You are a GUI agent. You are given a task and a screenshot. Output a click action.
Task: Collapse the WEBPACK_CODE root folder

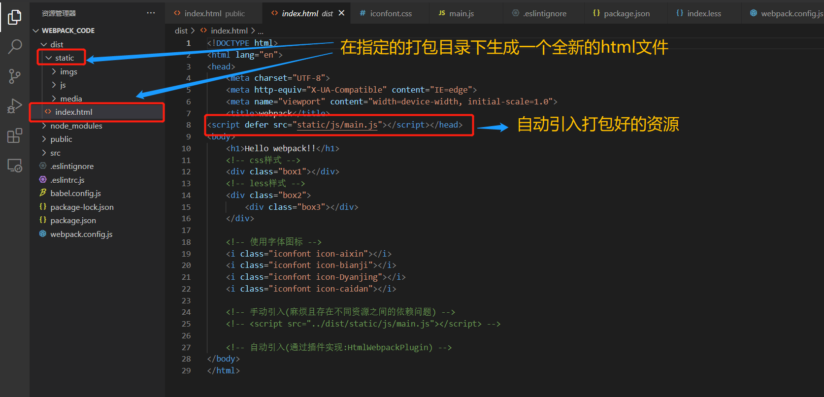[x=35, y=31]
